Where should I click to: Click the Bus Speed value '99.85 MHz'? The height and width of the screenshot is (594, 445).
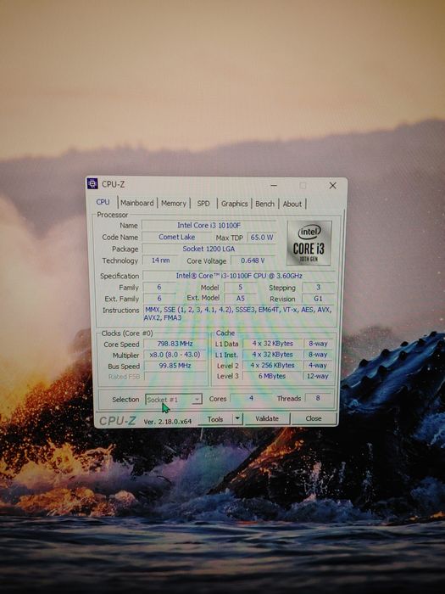click(175, 366)
